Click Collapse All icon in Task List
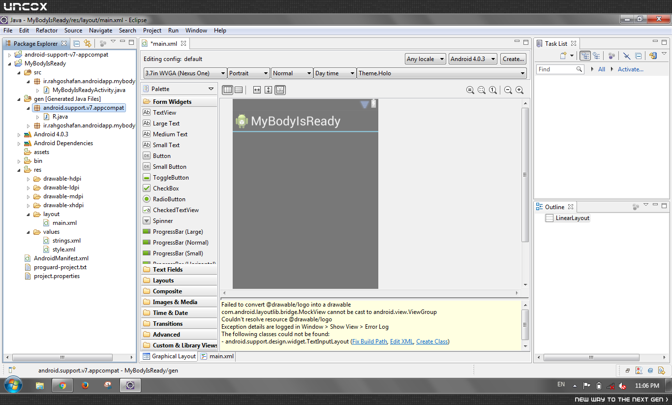The width and height of the screenshot is (672, 405). [638, 56]
